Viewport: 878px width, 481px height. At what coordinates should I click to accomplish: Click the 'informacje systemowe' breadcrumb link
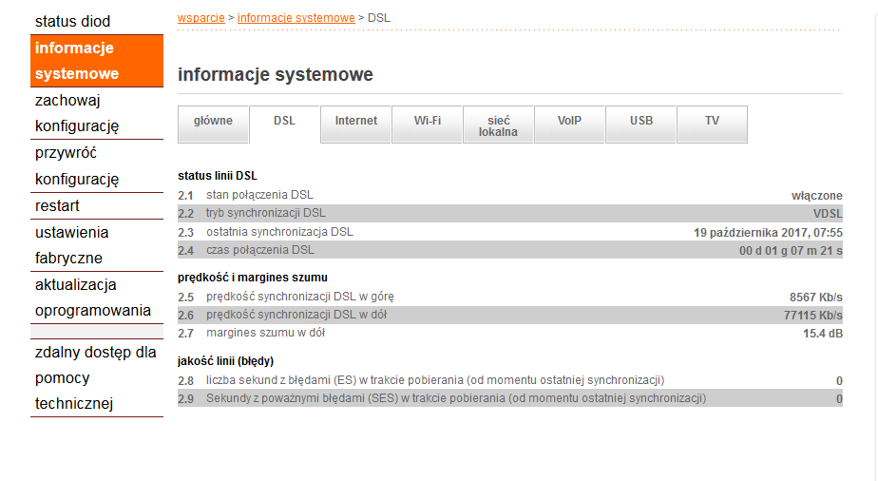pyautogui.click(x=296, y=18)
